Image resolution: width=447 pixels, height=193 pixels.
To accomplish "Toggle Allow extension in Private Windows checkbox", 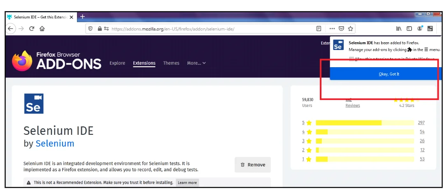I will coord(352,59).
